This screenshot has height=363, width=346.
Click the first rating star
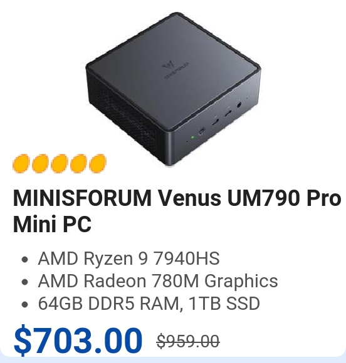tap(21, 163)
